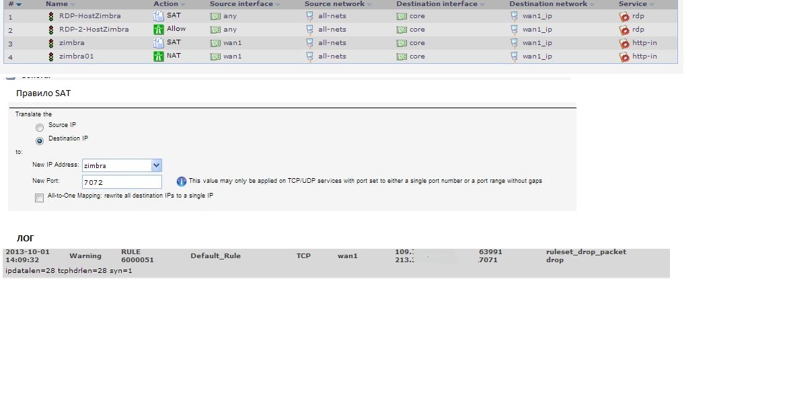Open the New IP Address dropdown
This screenshot has height=400, width=785.
pos(156,165)
